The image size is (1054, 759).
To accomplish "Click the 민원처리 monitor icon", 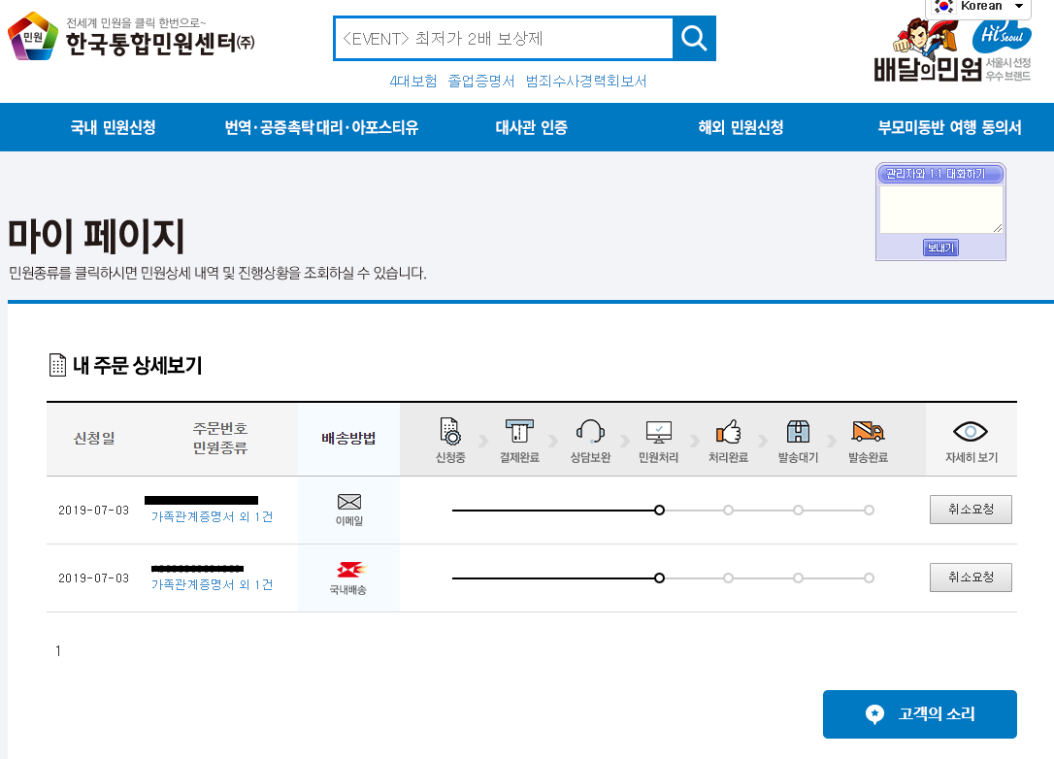I will (x=658, y=431).
